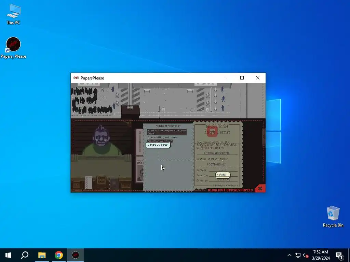
Task: Click the "What is the purpose of your trip?" transcript line
Action: coord(167,132)
